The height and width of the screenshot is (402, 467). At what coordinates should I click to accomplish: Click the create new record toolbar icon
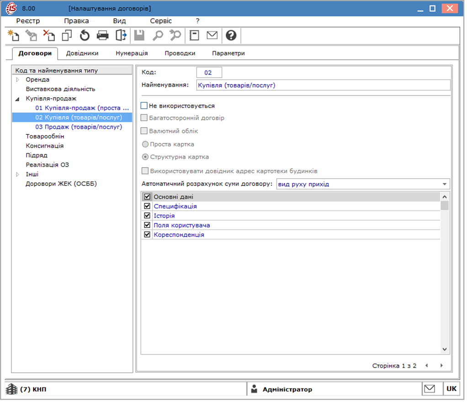pos(13,36)
